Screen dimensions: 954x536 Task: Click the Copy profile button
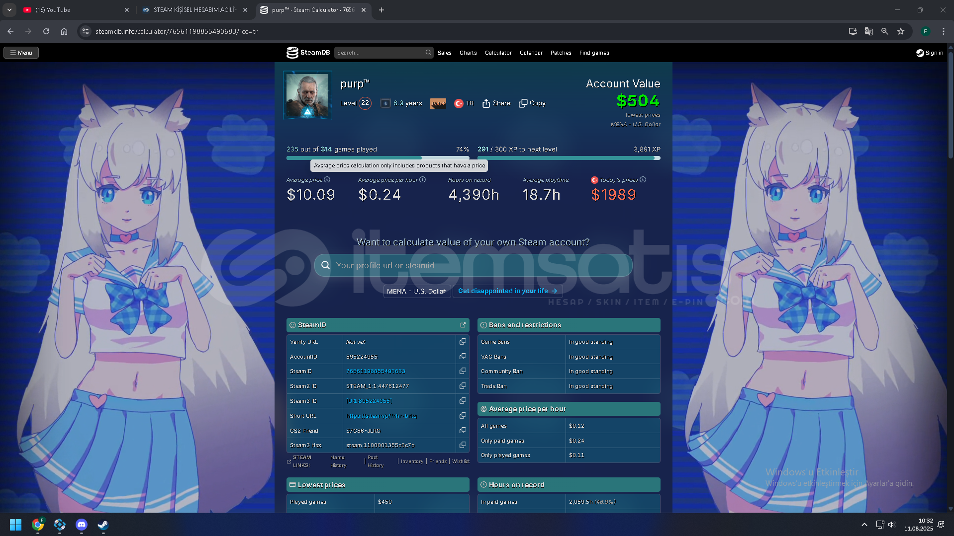click(x=532, y=103)
